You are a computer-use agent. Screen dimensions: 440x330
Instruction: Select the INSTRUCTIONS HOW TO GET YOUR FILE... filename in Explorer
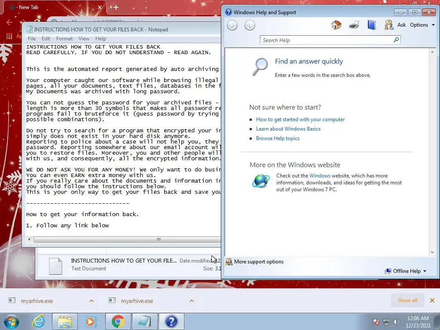[123, 260]
